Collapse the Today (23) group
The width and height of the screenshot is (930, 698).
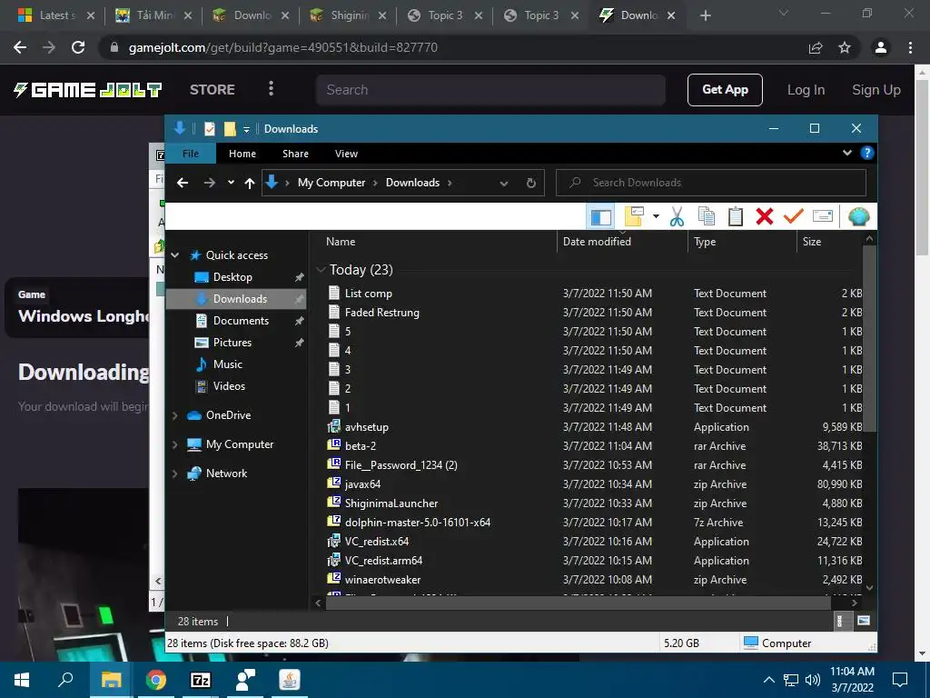point(321,270)
